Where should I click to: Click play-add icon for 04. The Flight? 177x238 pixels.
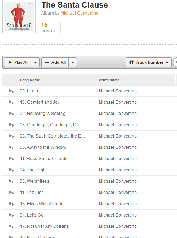coord(12,170)
